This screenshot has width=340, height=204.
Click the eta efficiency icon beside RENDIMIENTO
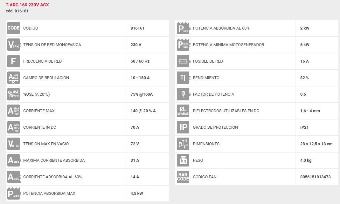pos(184,78)
